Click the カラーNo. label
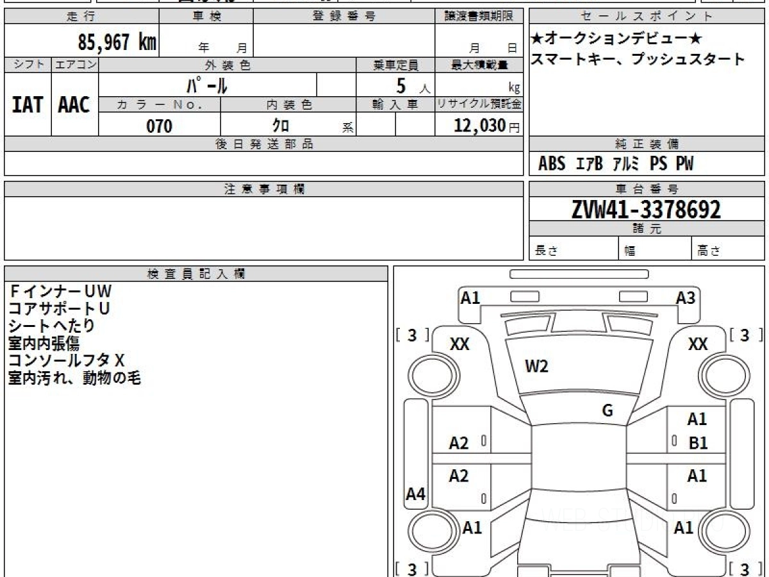769x577 pixels. 160,105
